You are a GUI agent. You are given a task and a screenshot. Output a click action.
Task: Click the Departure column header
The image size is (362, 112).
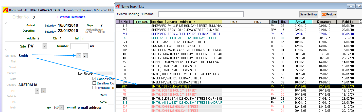(324, 22)
